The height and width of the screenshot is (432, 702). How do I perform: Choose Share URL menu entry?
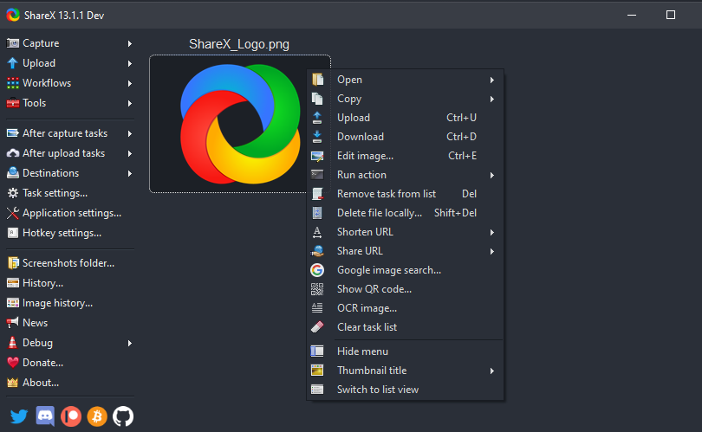(x=406, y=251)
